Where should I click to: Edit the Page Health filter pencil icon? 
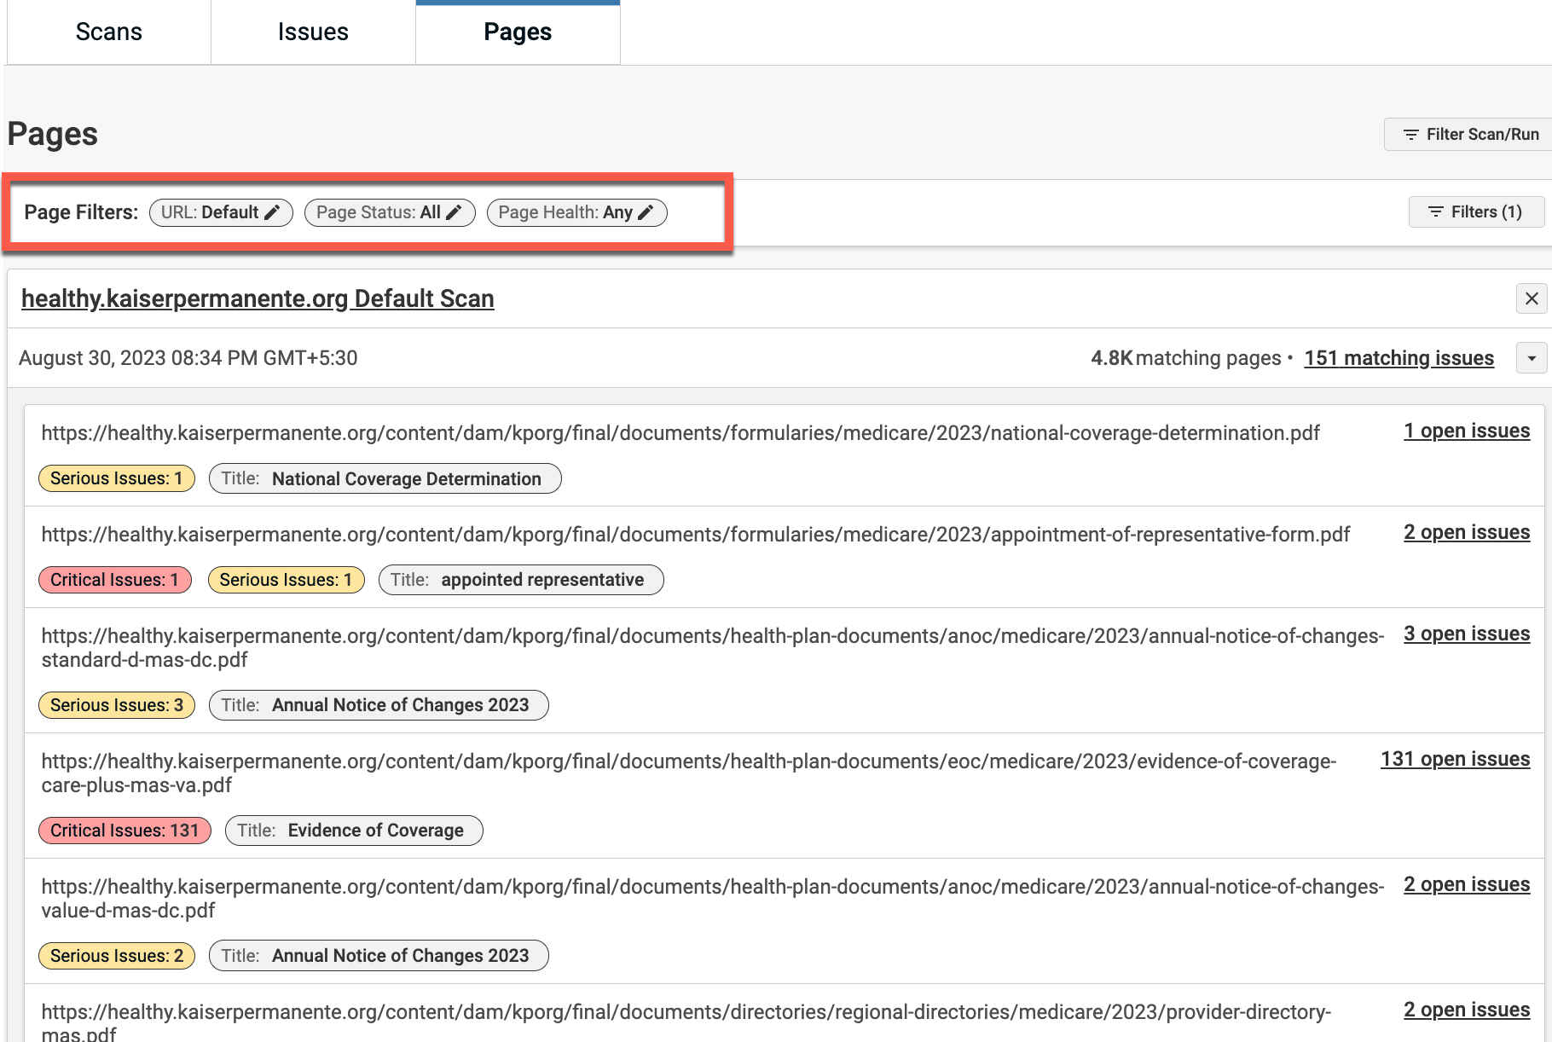[646, 212]
